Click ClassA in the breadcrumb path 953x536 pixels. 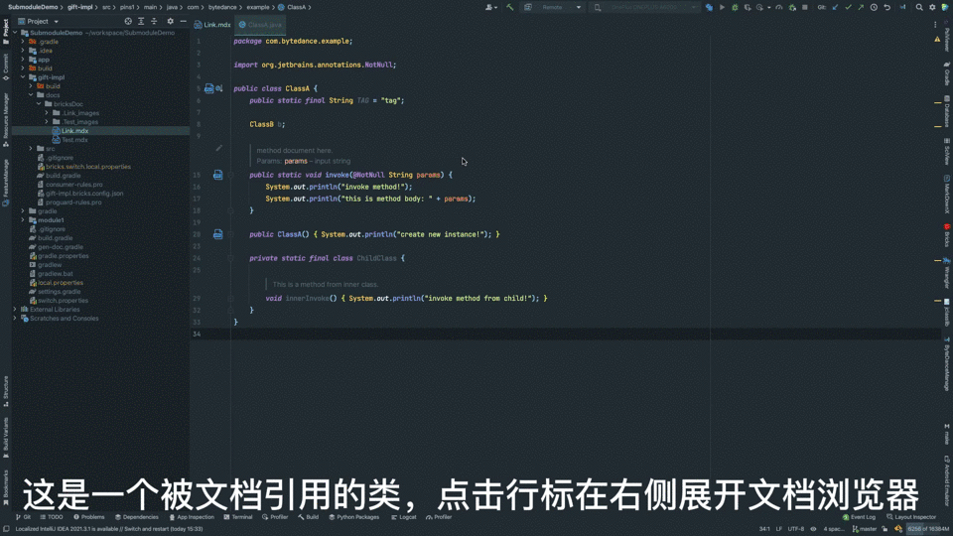296,7
